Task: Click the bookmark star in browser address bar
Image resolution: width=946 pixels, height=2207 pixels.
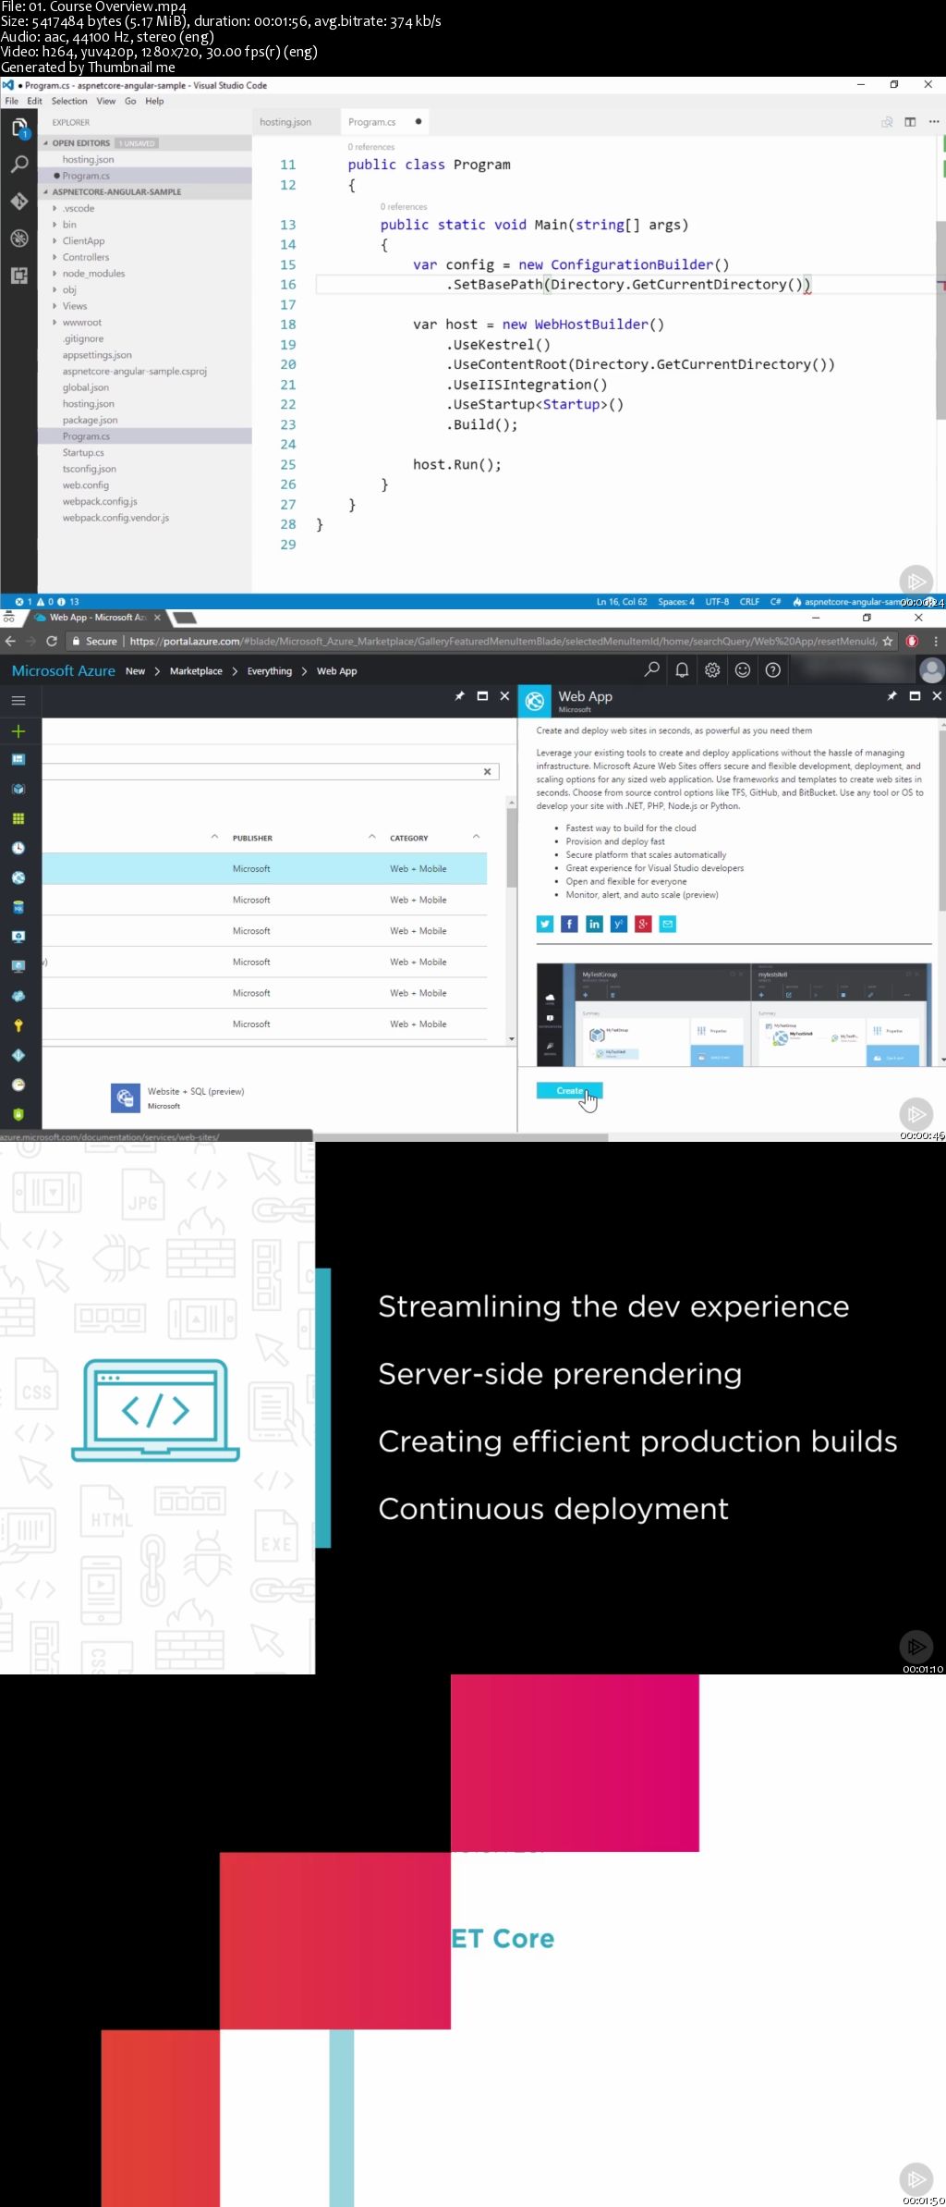Action: (x=888, y=641)
